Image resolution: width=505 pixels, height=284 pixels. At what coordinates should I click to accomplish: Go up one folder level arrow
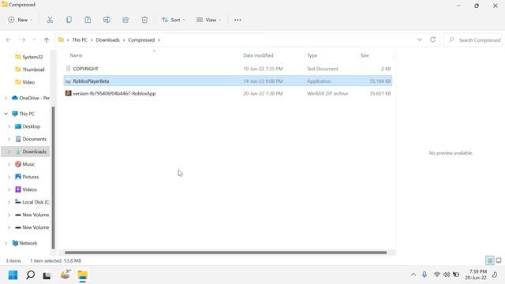tap(47, 40)
